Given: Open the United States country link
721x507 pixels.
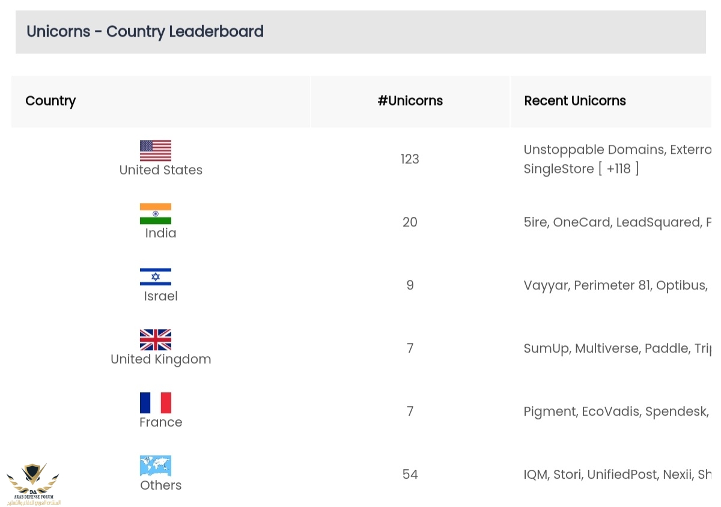Looking at the screenshot, I should tap(161, 170).
